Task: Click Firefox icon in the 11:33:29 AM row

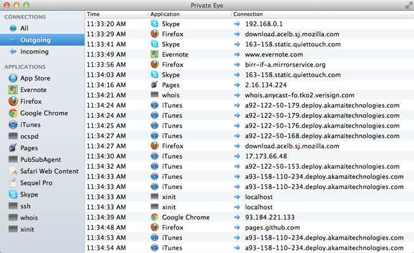Action: (x=154, y=34)
